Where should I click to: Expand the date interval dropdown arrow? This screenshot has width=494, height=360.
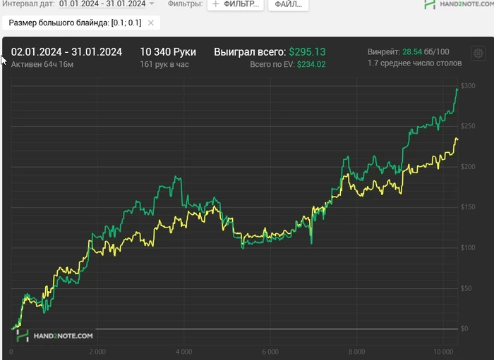(152, 4)
